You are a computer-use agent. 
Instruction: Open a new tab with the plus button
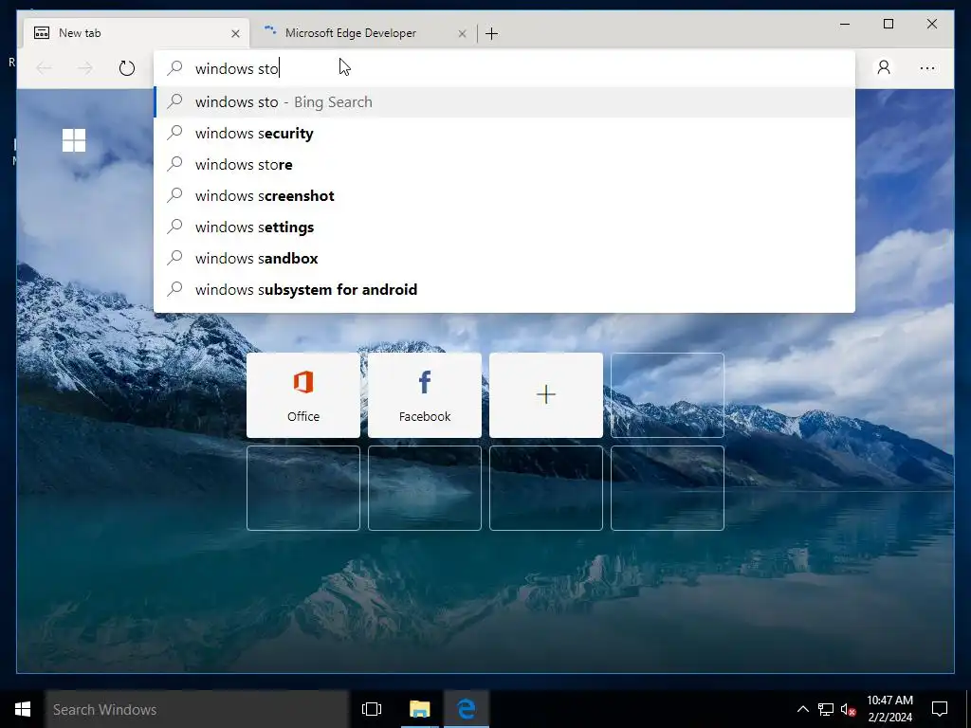pos(492,33)
